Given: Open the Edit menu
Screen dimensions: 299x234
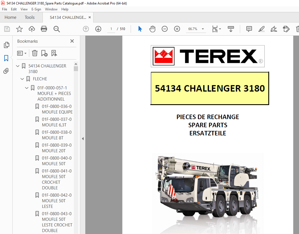Looking at the screenshot, I should pos(14,9).
